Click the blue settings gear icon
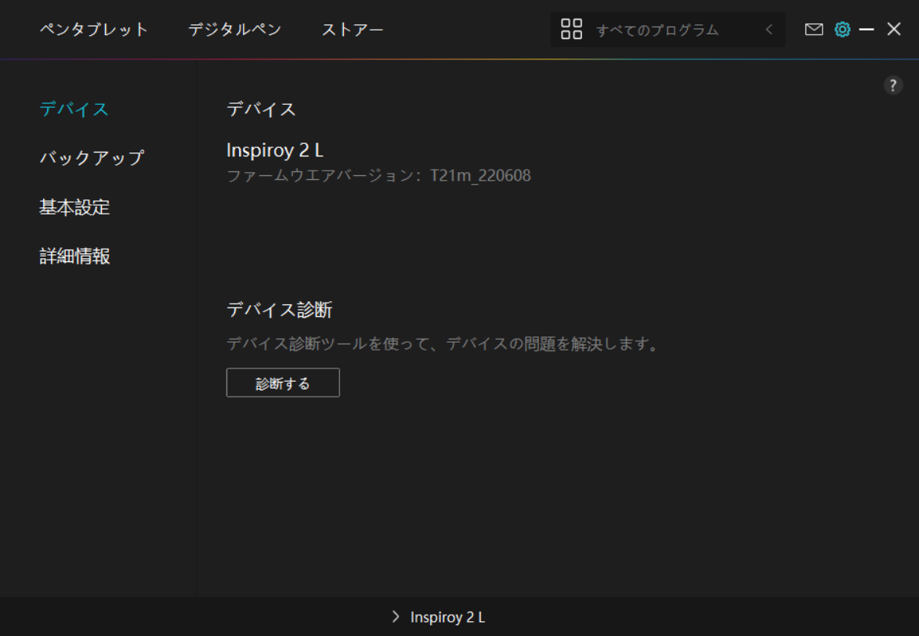 pyautogui.click(x=842, y=30)
